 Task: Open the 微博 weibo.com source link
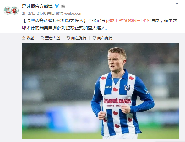coord(69,14)
